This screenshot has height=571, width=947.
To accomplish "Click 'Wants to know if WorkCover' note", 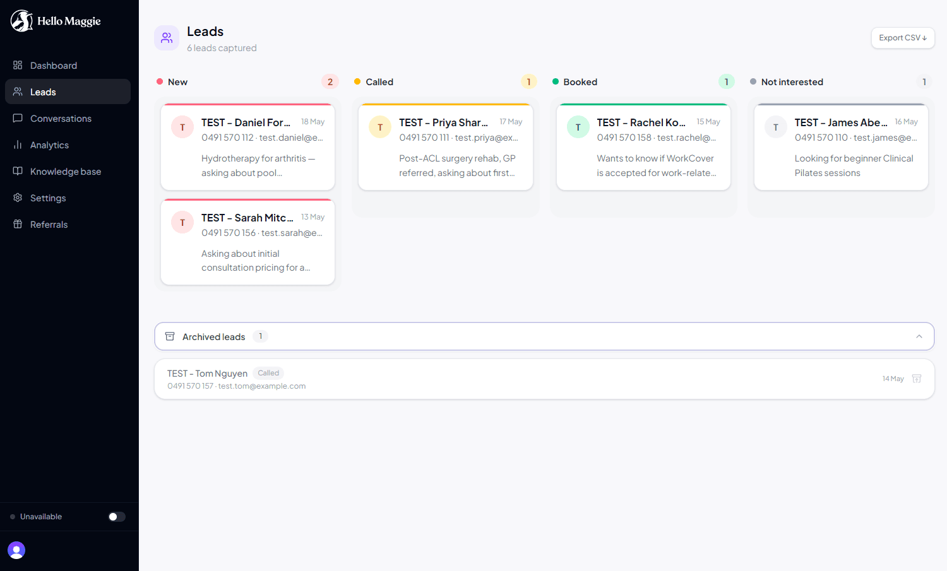I will 656,165.
